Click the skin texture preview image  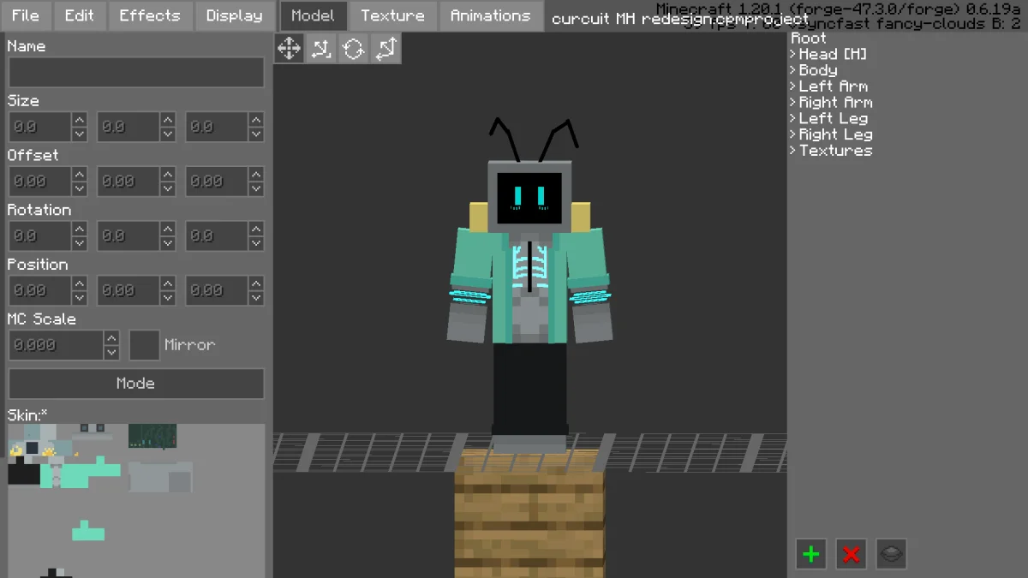pyautogui.click(x=136, y=500)
